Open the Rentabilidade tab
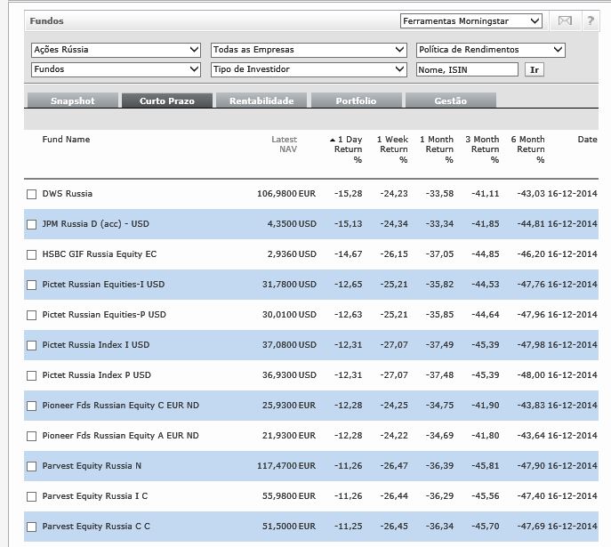Image resolution: width=611 pixels, height=547 pixels. (x=261, y=101)
